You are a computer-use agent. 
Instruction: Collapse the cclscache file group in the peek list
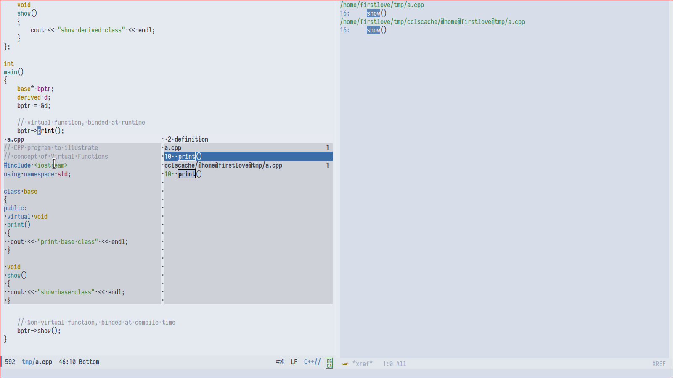point(223,165)
